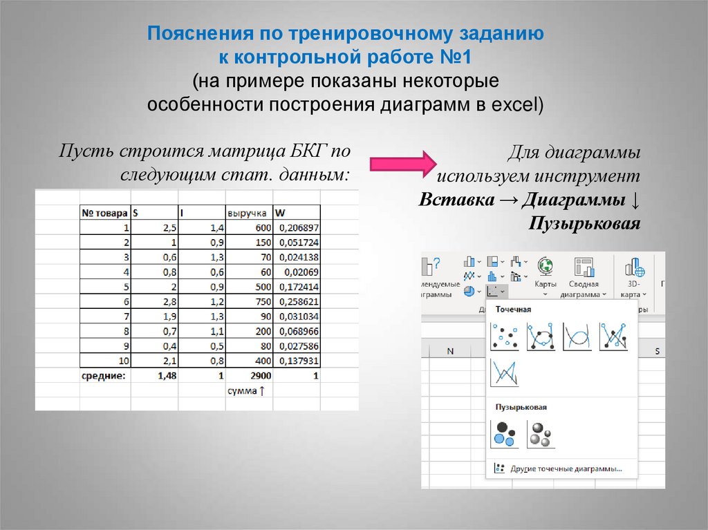Expand statistical chart dropdown arrow
708x530 pixels.
502,276
